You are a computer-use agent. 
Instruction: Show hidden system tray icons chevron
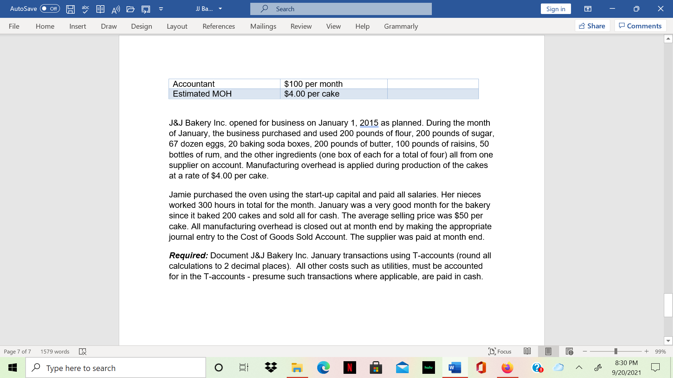[x=579, y=367]
